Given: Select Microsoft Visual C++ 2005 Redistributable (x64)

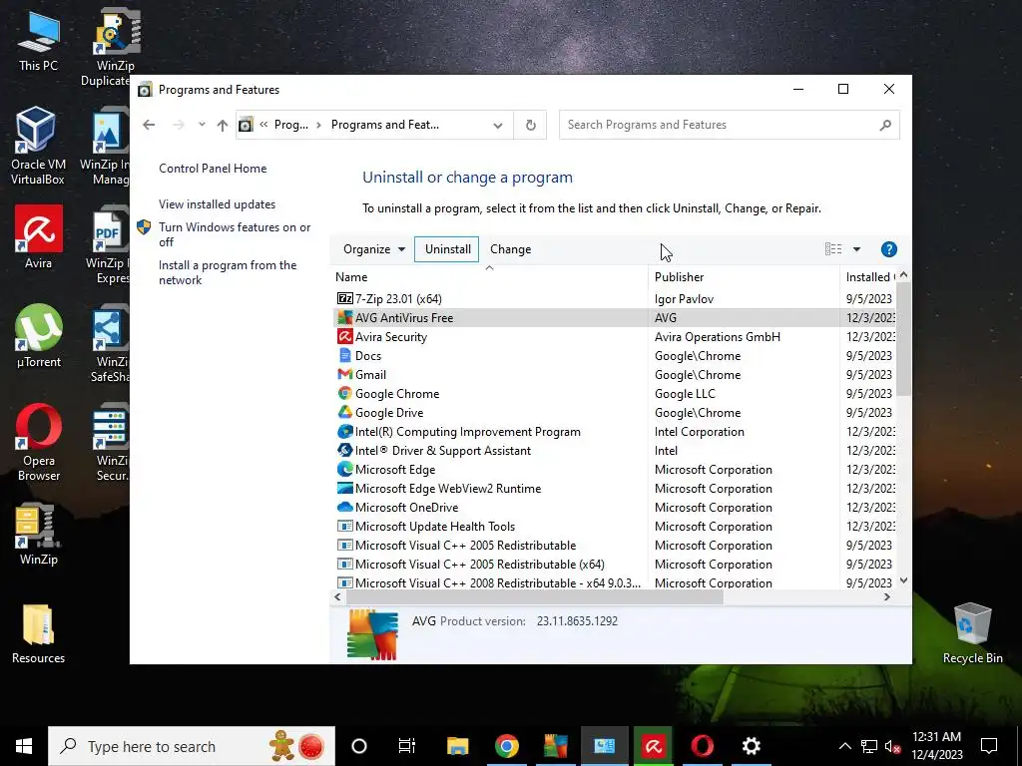Looking at the screenshot, I should tap(614, 564).
